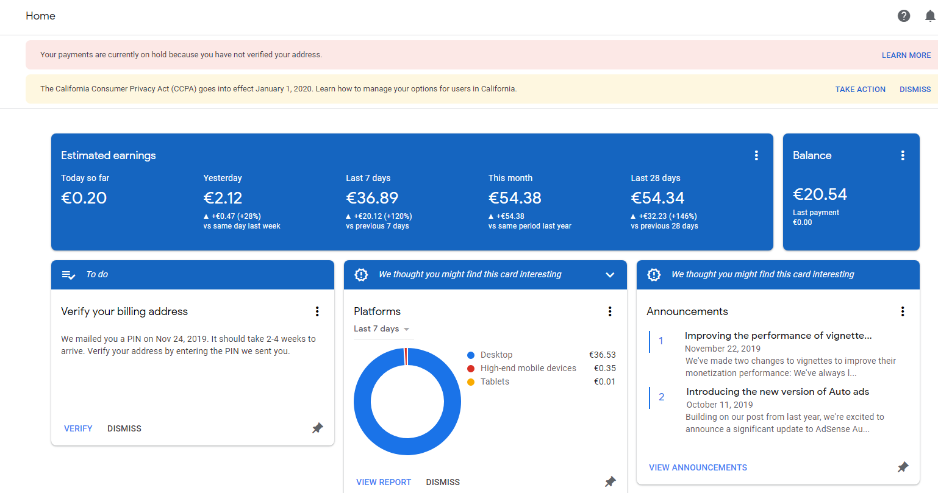Click This month earnings €54.38
The width and height of the screenshot is (938, 493).
(x=515, y=198)
